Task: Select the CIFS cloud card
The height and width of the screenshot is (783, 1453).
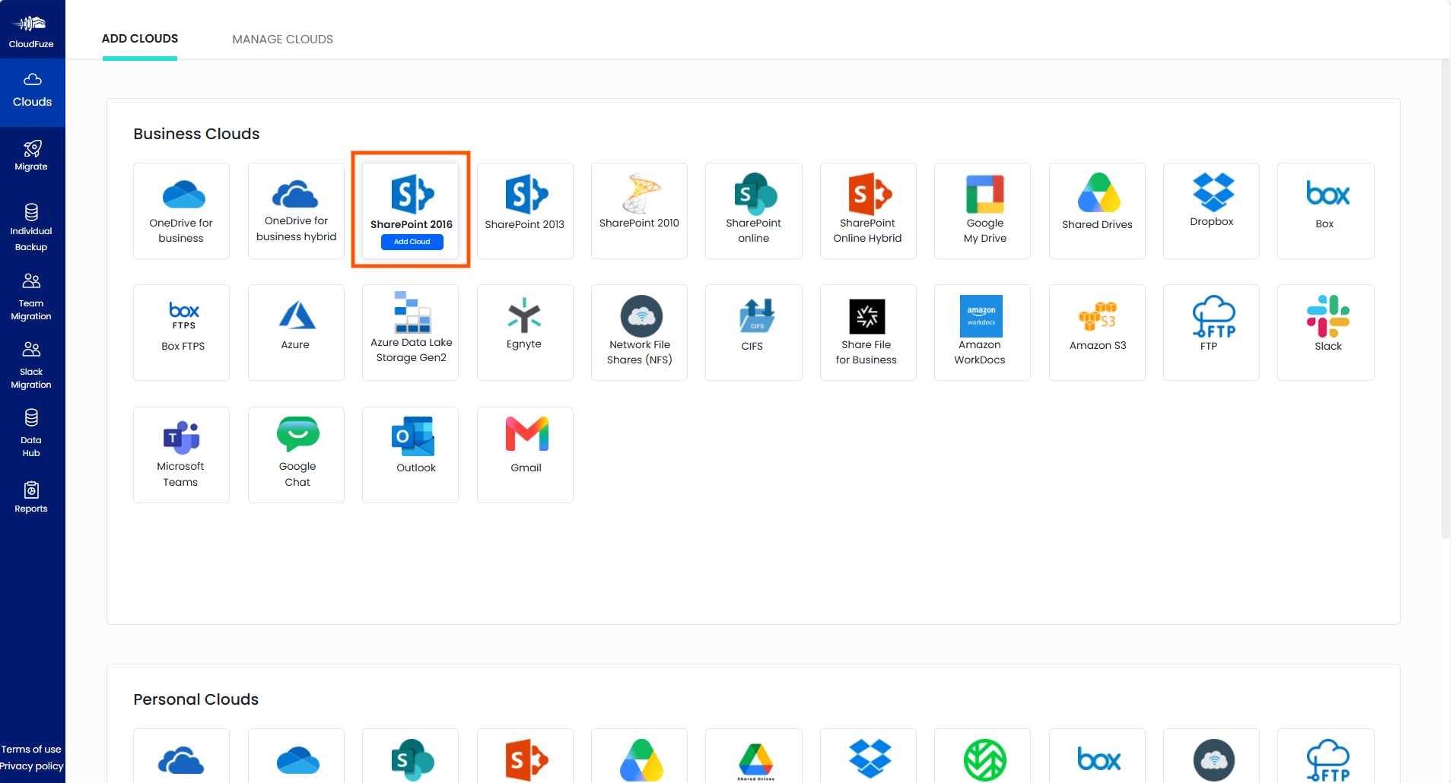Action: (x=753, y=332)
